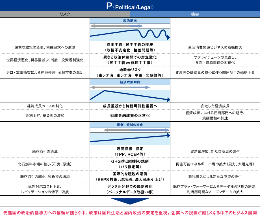Select text 安定した経済成長

click(215, 106)
